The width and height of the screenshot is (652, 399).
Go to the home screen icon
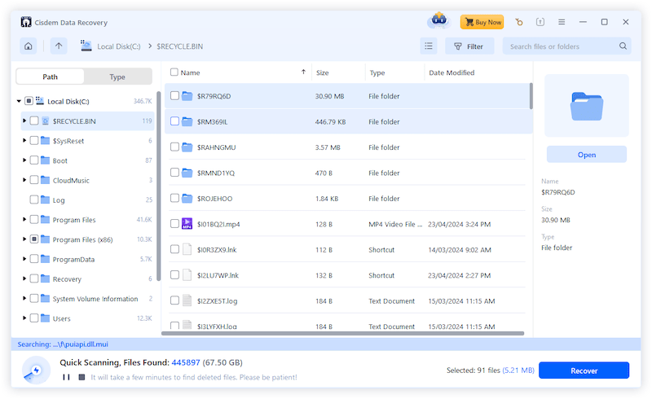tap(29, 46)
